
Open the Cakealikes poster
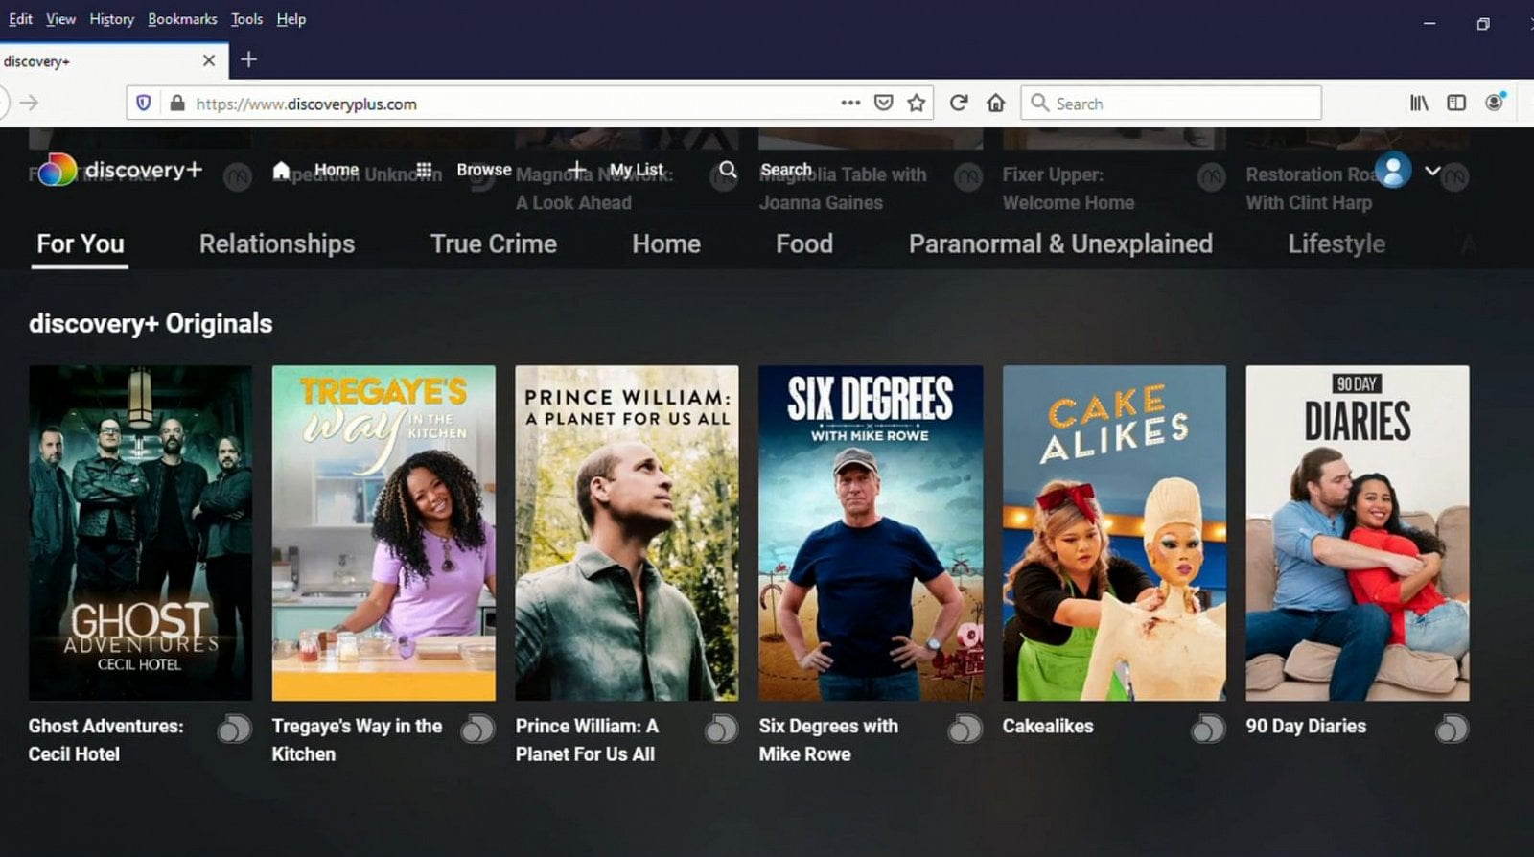(1114, 533)
